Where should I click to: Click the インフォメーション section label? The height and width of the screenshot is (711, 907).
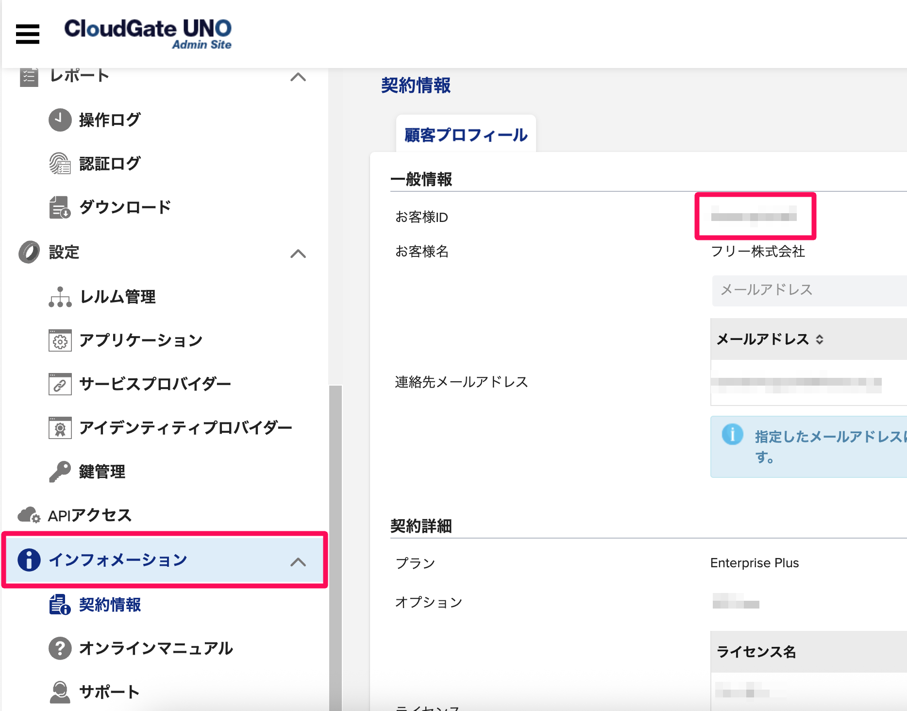118,560
